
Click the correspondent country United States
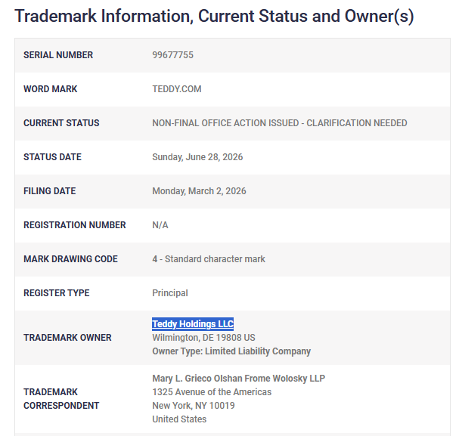click(179, 419)
